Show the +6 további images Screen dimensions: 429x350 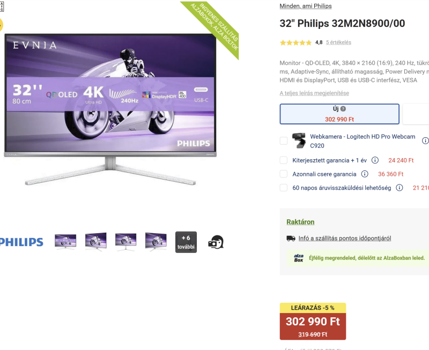coord(186,242)
